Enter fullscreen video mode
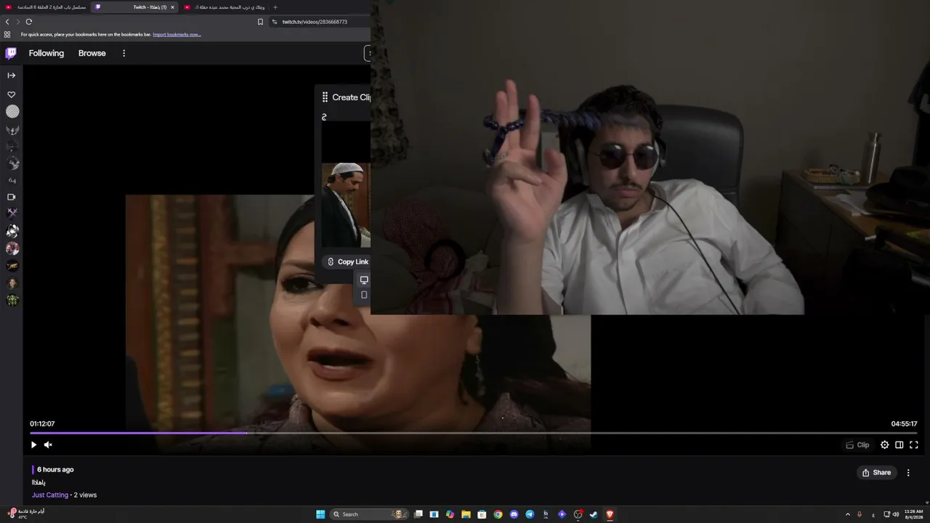The width and height of the screenshot is (930, 523). click(914, 445)
